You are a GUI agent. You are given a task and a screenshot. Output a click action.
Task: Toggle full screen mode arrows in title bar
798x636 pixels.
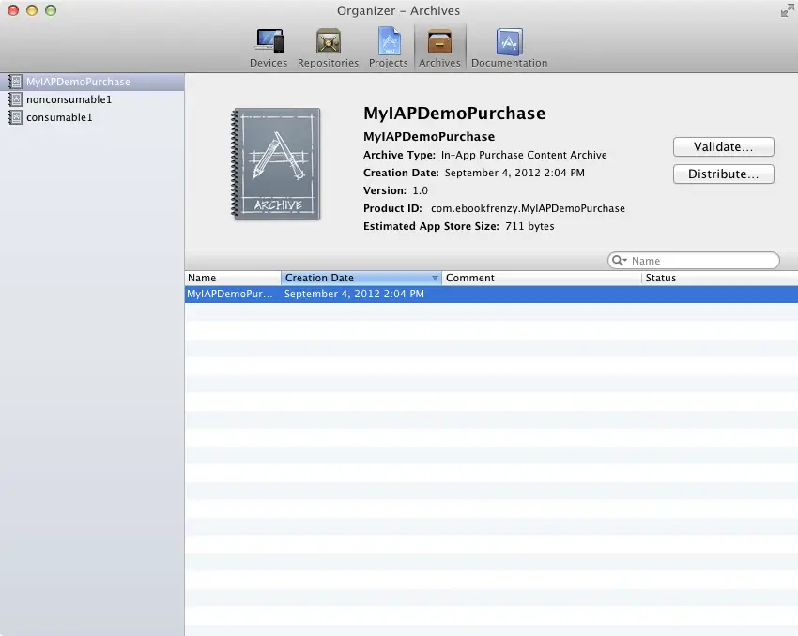coord(786,11)
